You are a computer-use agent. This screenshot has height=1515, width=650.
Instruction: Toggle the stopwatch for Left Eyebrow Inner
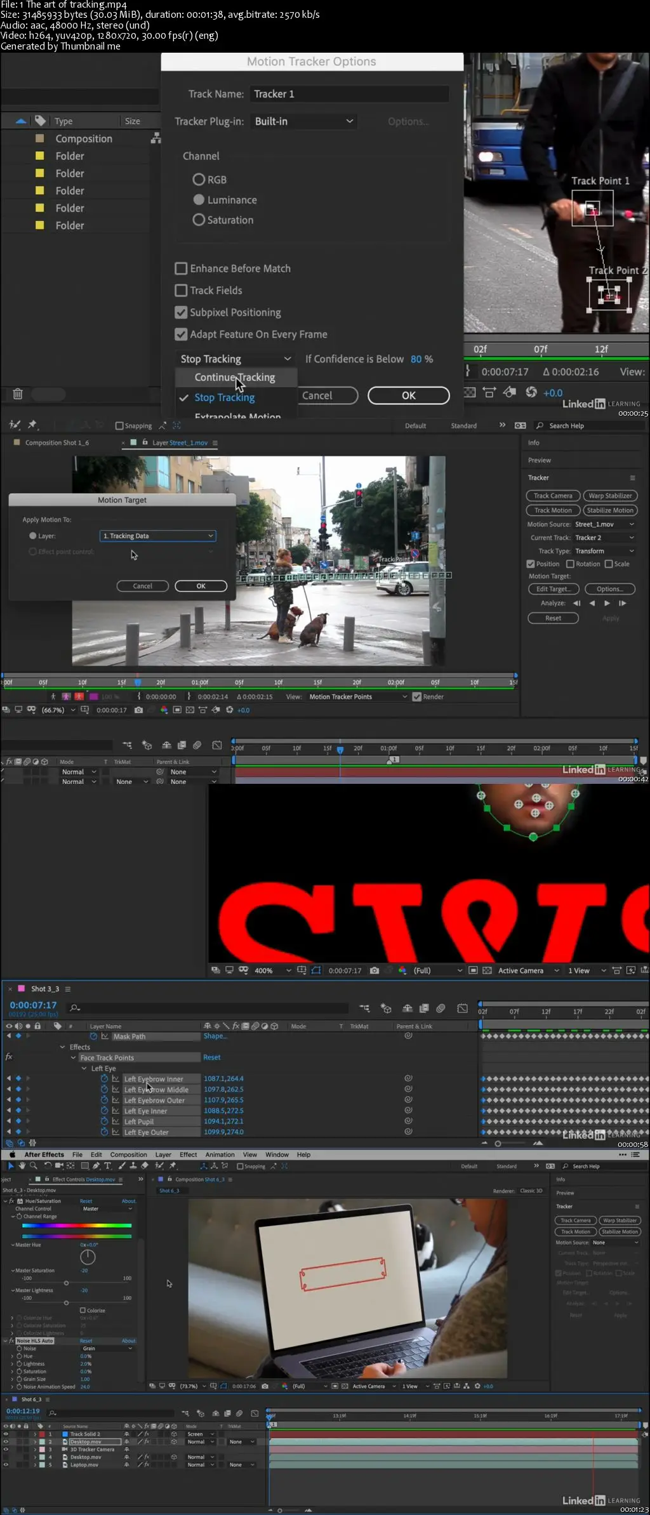coord(104,1079)
